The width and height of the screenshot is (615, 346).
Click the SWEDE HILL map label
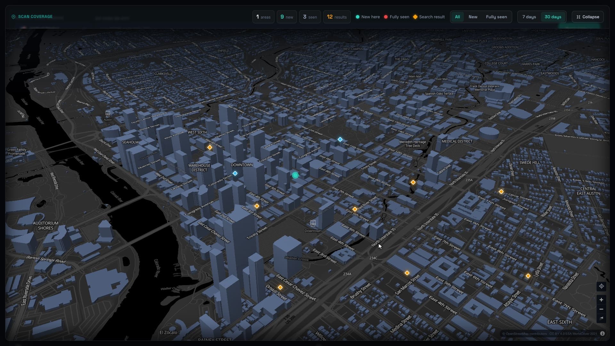point(529,163)
